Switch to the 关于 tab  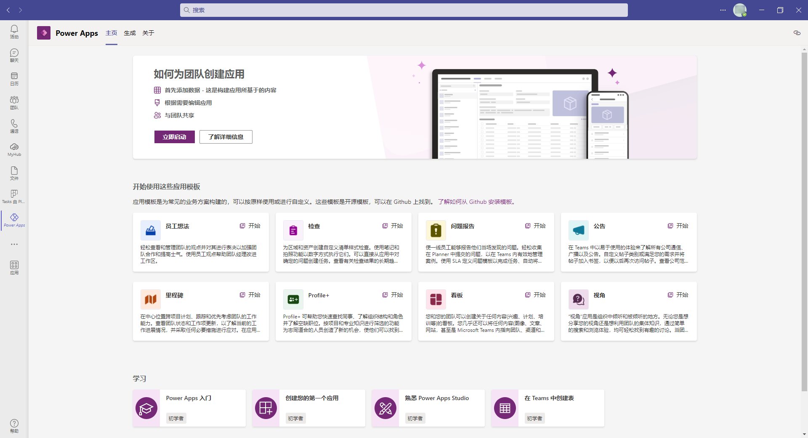coord(148,33)
